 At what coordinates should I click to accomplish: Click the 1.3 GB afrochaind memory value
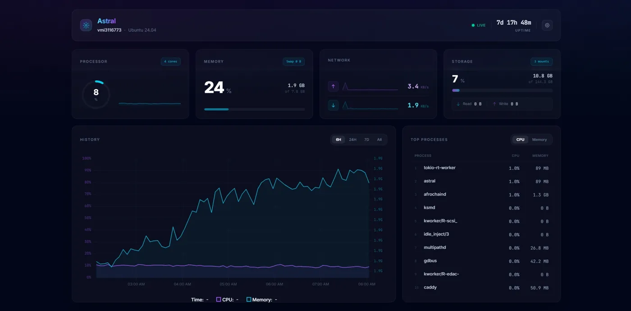coord(540,195)
